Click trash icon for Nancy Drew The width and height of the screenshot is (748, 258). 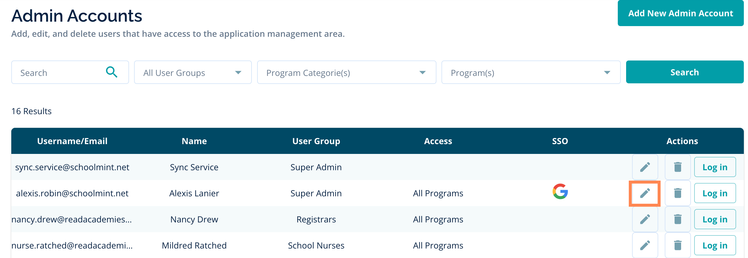678,219
